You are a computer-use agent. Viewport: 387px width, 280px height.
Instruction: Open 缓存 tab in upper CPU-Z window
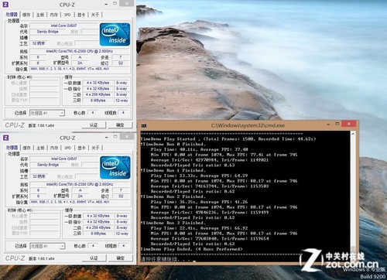coord(26,15)
